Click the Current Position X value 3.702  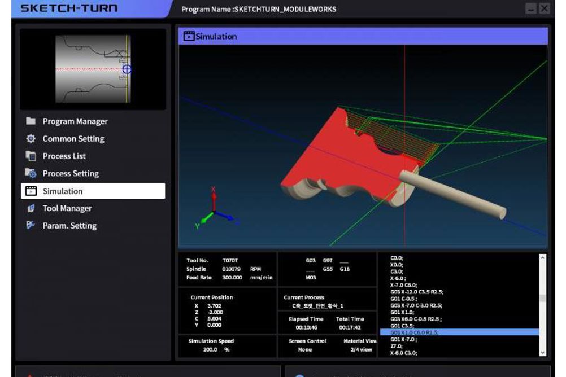pos(214,306)
